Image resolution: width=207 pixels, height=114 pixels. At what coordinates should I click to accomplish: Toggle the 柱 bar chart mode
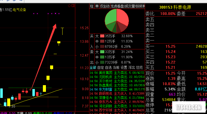tap(92, 6)
